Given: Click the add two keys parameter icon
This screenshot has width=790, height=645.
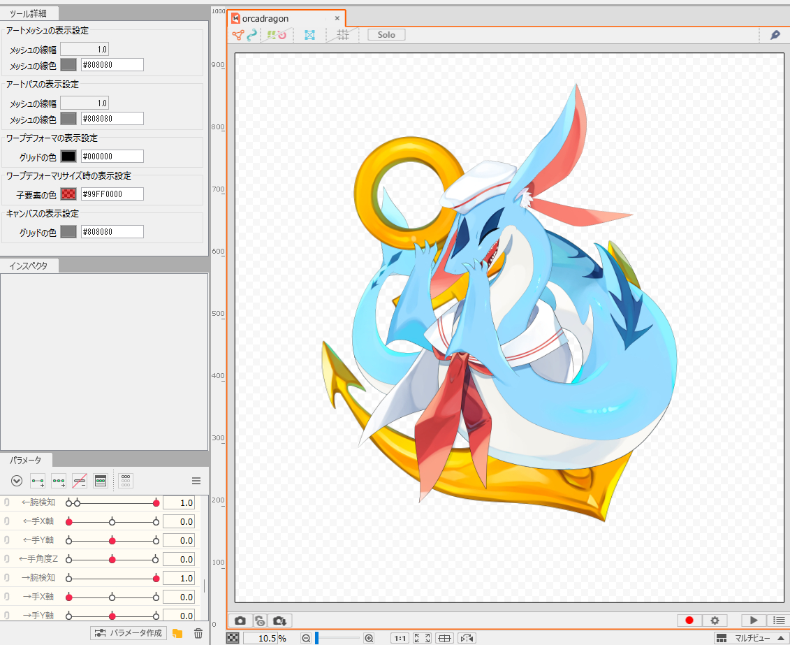Looking at the screenshot, I should 38,481.
